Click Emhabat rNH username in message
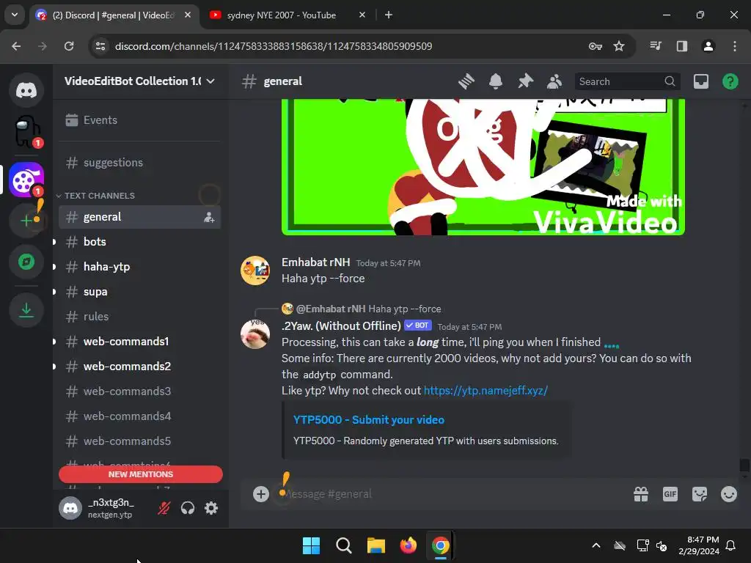Image resolution: width=751 pixels, height=563 pixels. tap(315, 262)
